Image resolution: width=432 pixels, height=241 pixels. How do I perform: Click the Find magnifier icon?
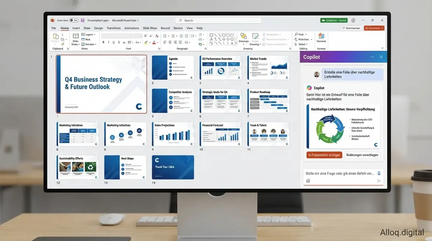click(296, 34)
